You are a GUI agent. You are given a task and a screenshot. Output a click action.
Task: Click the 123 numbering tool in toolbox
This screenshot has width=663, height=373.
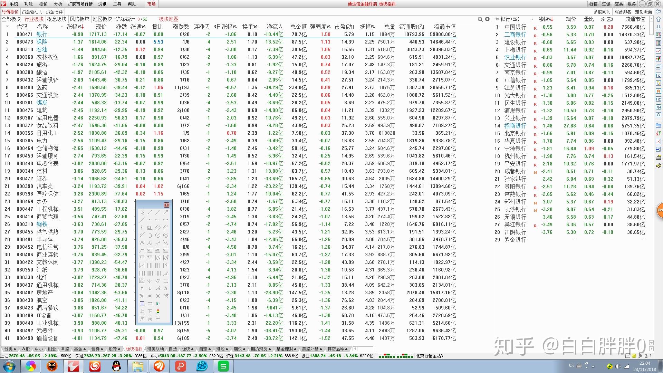click(x=150, y=228)
